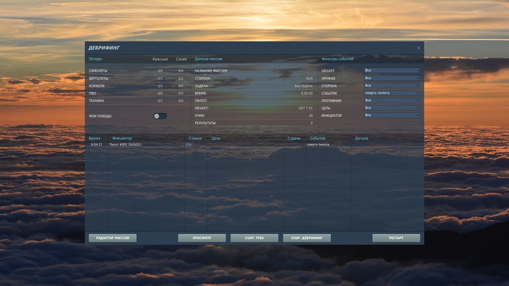Click the Без задачи task value
509x286 pixels.
[303, 86]
